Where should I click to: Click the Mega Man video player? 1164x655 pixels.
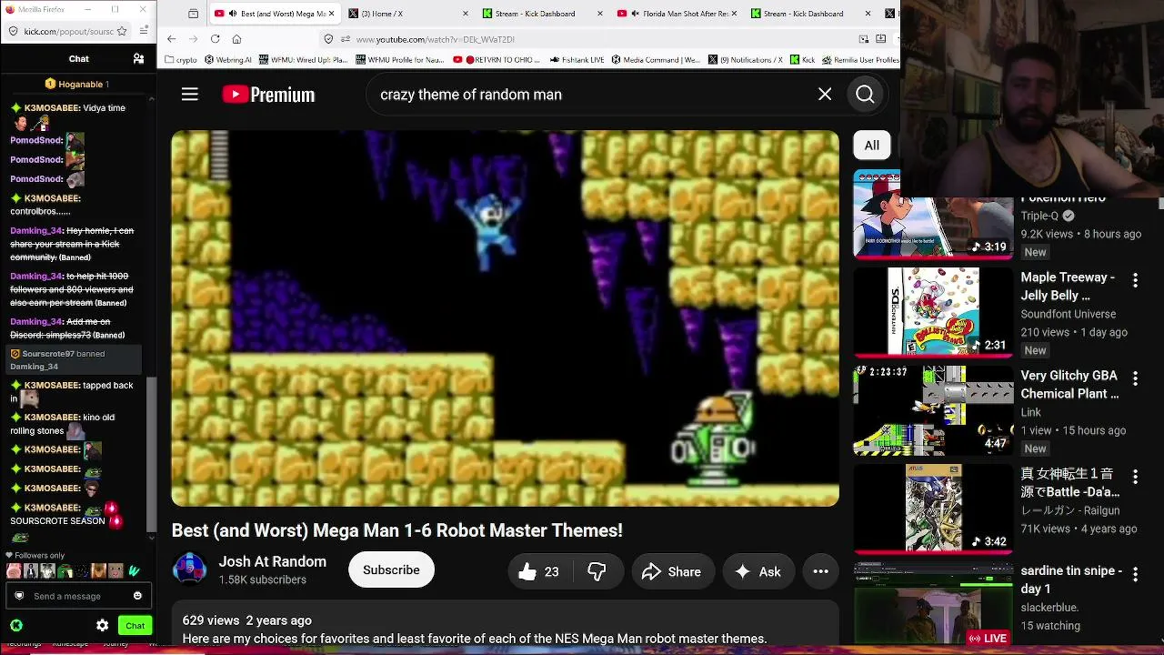(505, 318)
